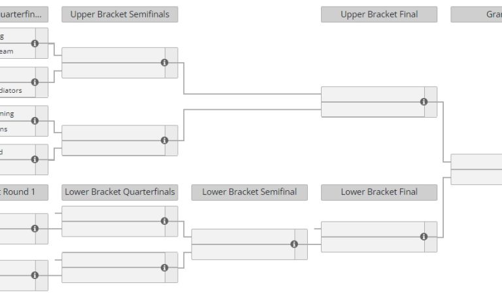The width and height of the screenshot is (502, 298).
Task: Click the Lower Bracket Final header
Action: tap(379, 192)
